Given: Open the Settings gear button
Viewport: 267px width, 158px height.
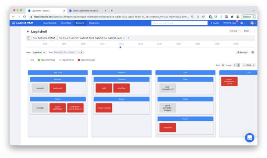Looking at the screenshot, I should pos(242,52).
